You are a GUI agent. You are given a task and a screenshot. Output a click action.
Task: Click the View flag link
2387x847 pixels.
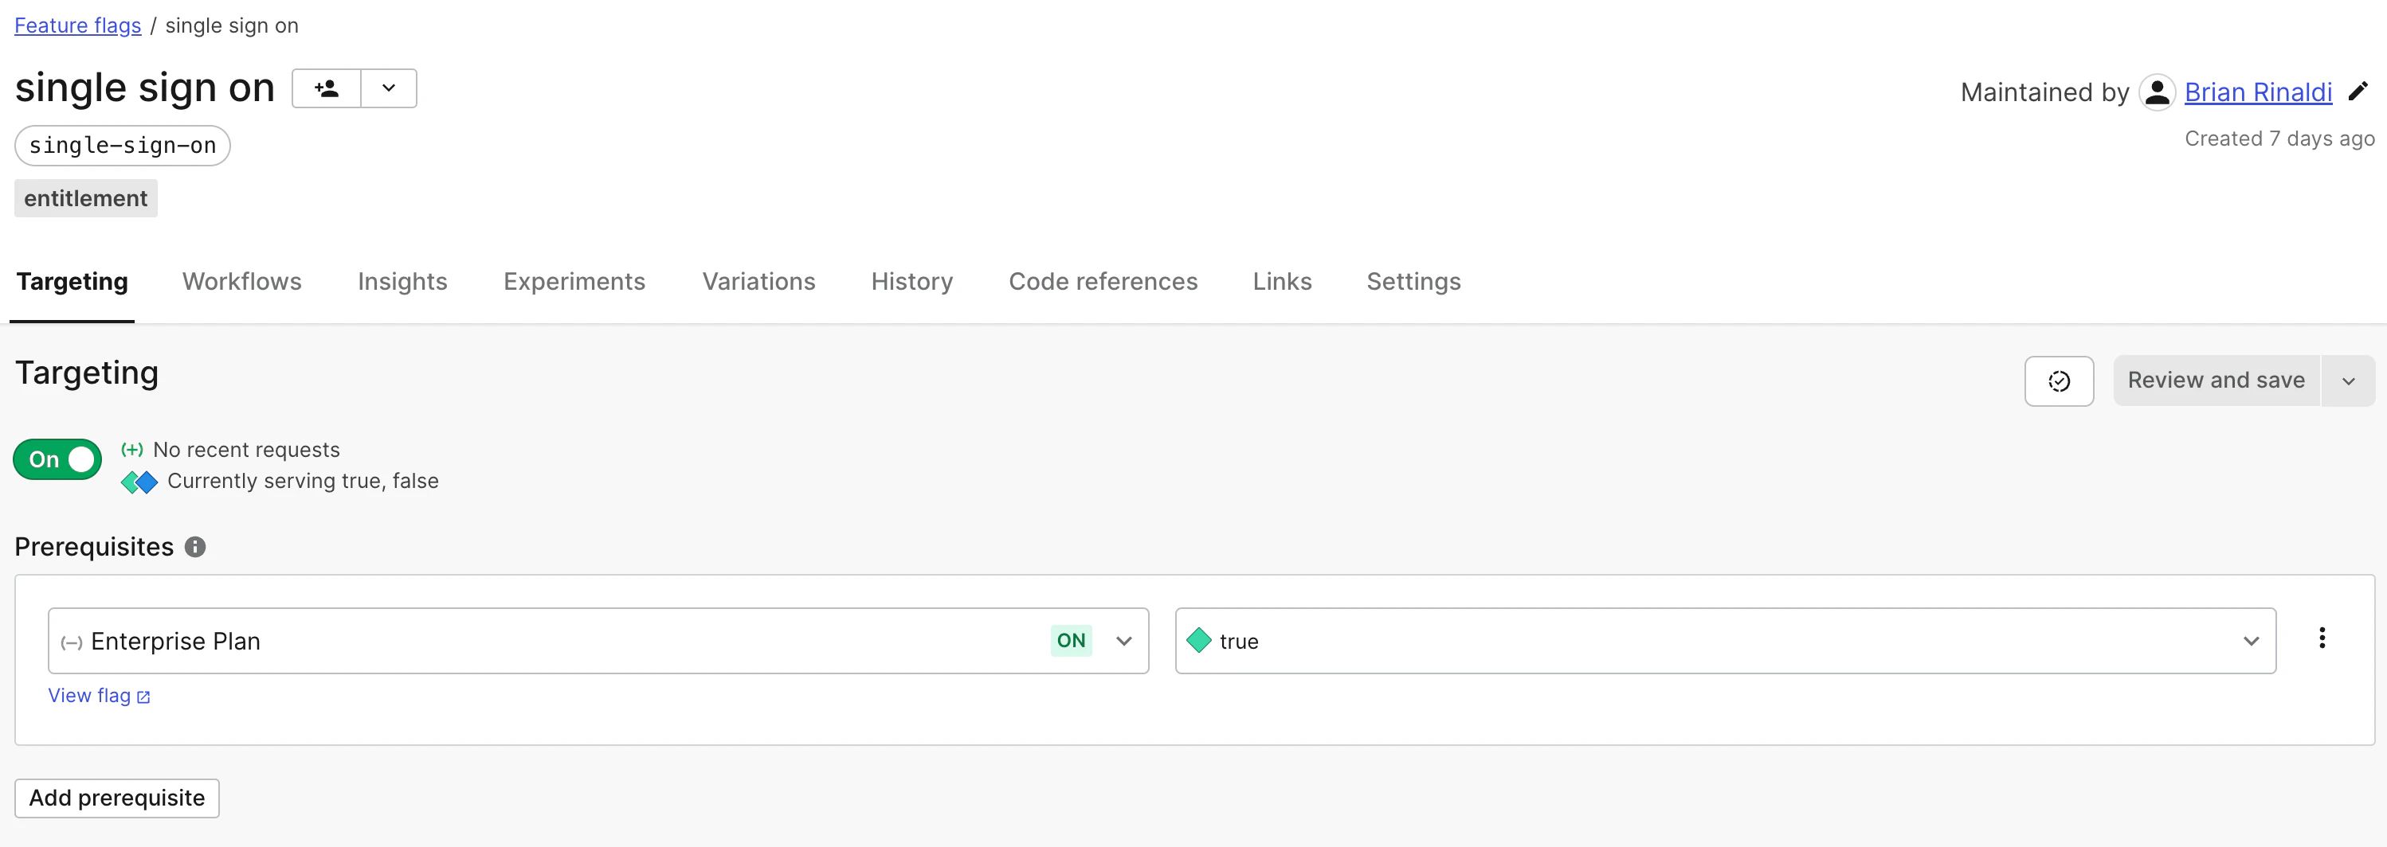click(x=90, y=695)
